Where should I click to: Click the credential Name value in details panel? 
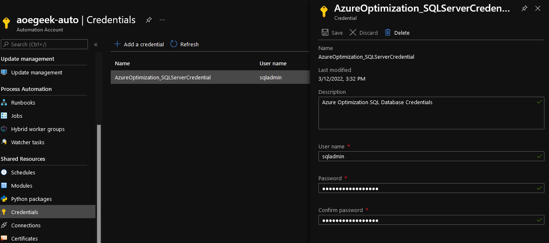coord(366,57)
